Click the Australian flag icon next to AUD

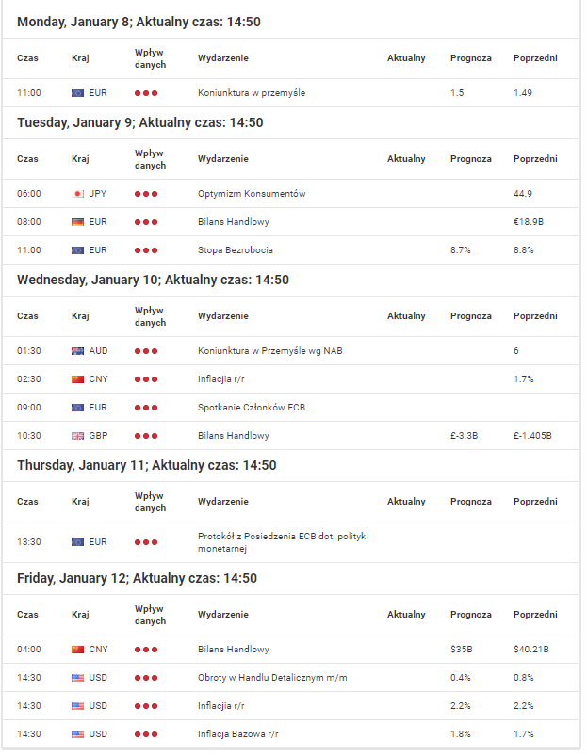pos(77,351)
